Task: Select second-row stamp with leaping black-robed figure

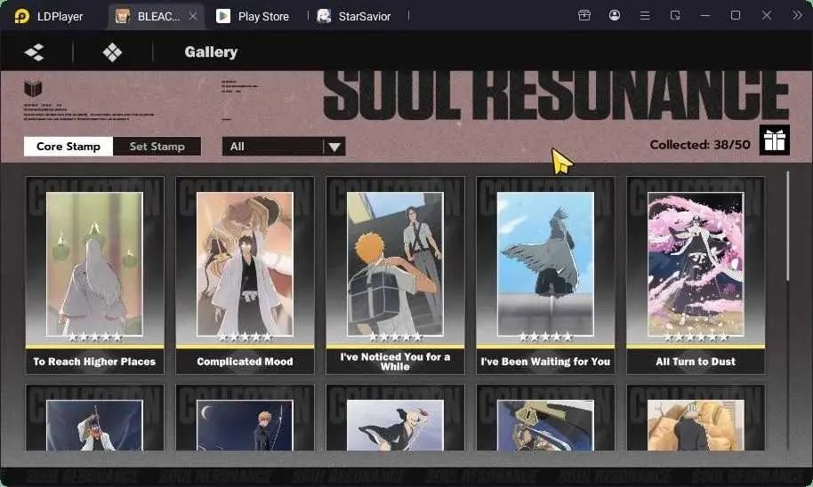Action: [x=395, y=418]
